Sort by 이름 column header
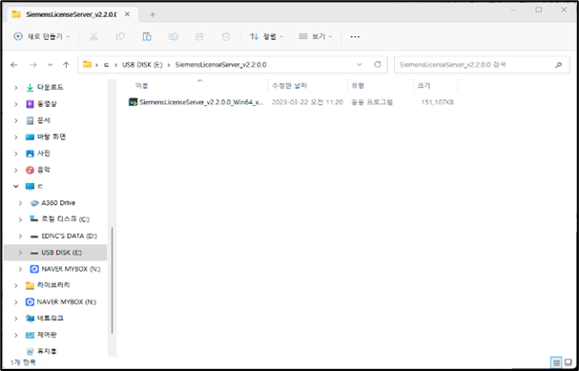Screen dimensions: 579x371 [142, 86]
